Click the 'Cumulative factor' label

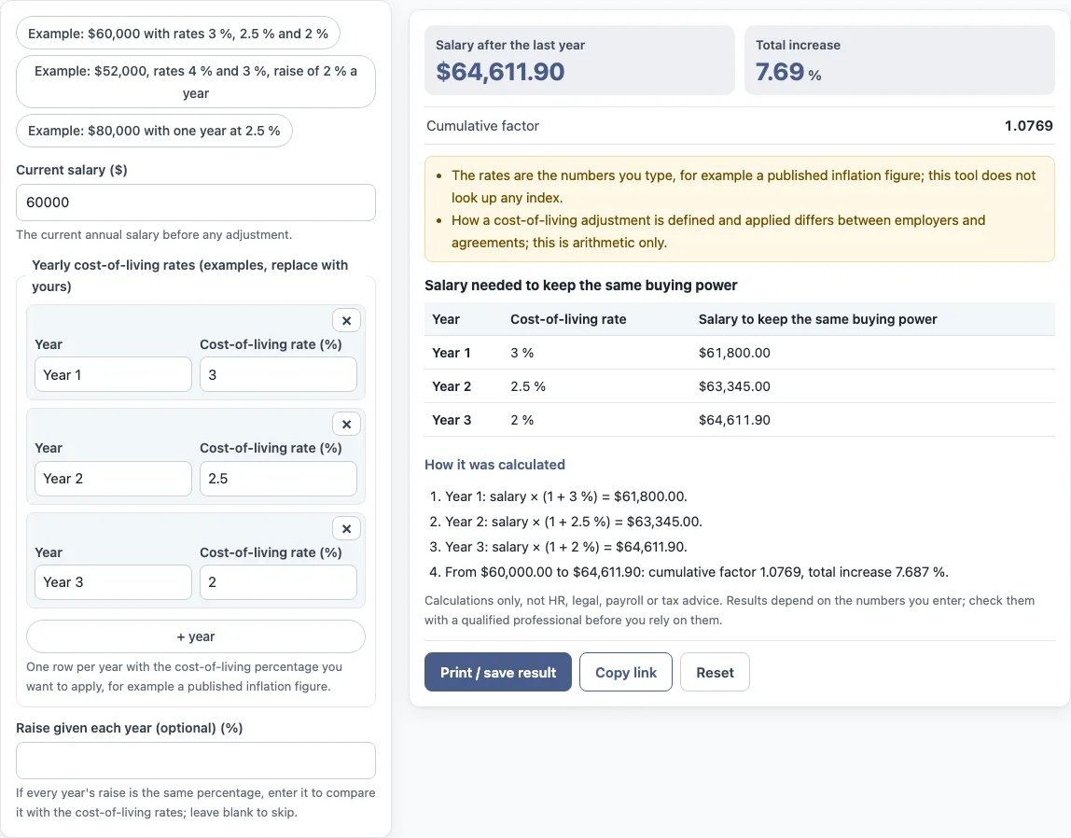pyautogui.click(x=483, y=126)
